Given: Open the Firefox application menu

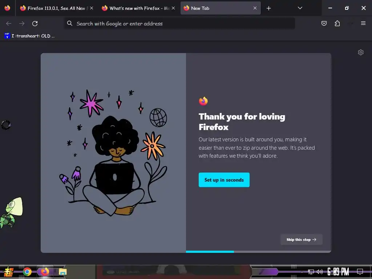Looking at the screenshot, I should pyautogui.click(x=363, y=23).
